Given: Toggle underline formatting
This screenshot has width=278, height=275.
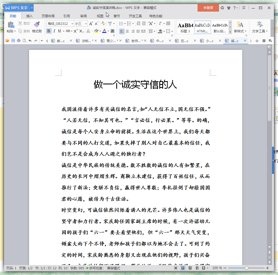Looking at the screenshot, I should (59, 31).
